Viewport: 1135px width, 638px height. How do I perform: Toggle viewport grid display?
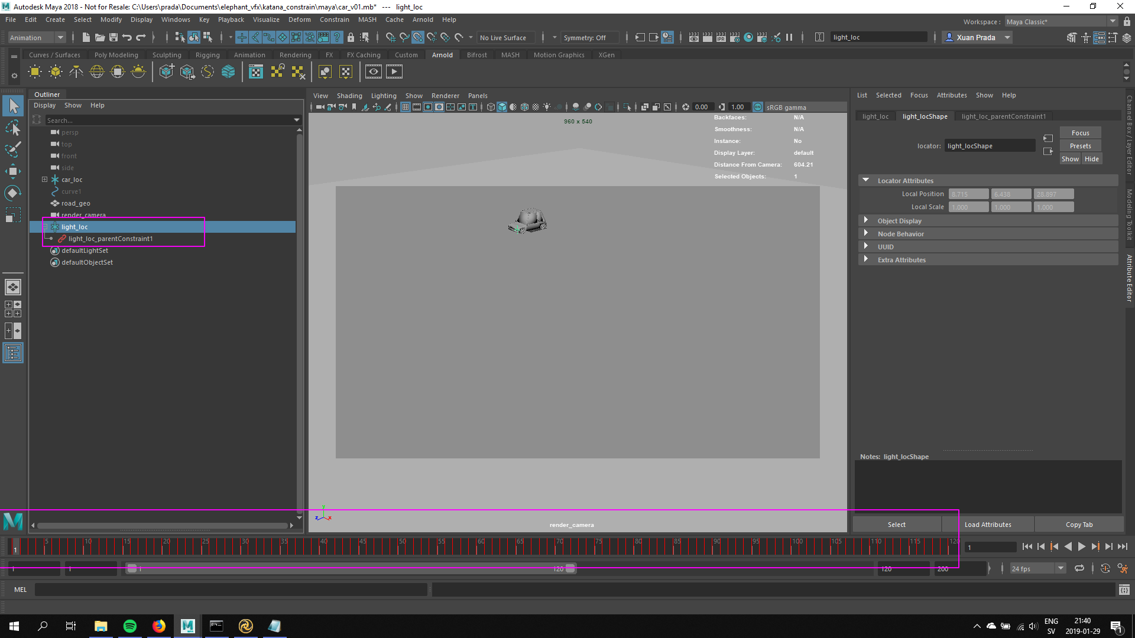(x=406, y=107)
